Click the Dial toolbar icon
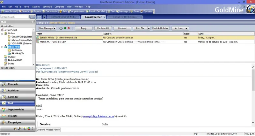The height and width of the screenshot is (136, 255). 111,11
